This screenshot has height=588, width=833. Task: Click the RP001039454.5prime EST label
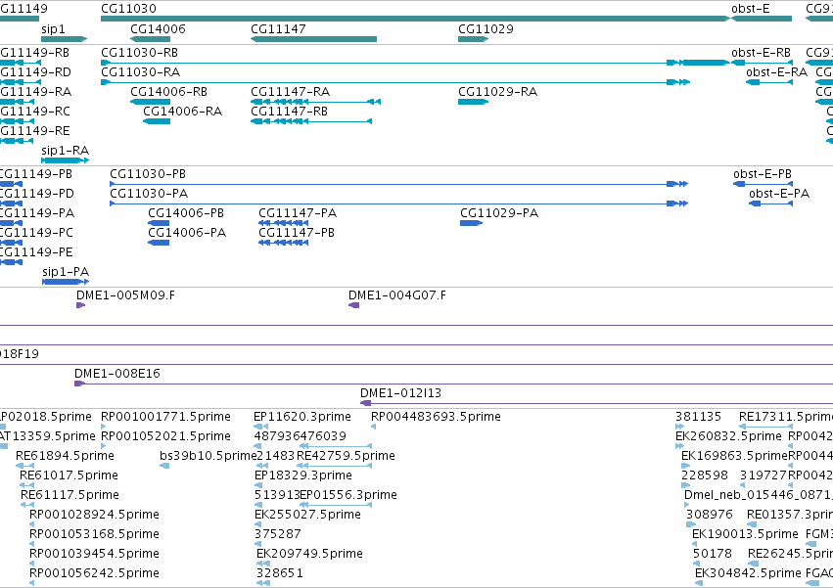95,555
